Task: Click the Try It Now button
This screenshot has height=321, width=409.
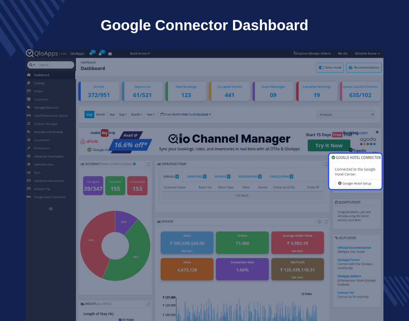Action: tap(329, 146)
